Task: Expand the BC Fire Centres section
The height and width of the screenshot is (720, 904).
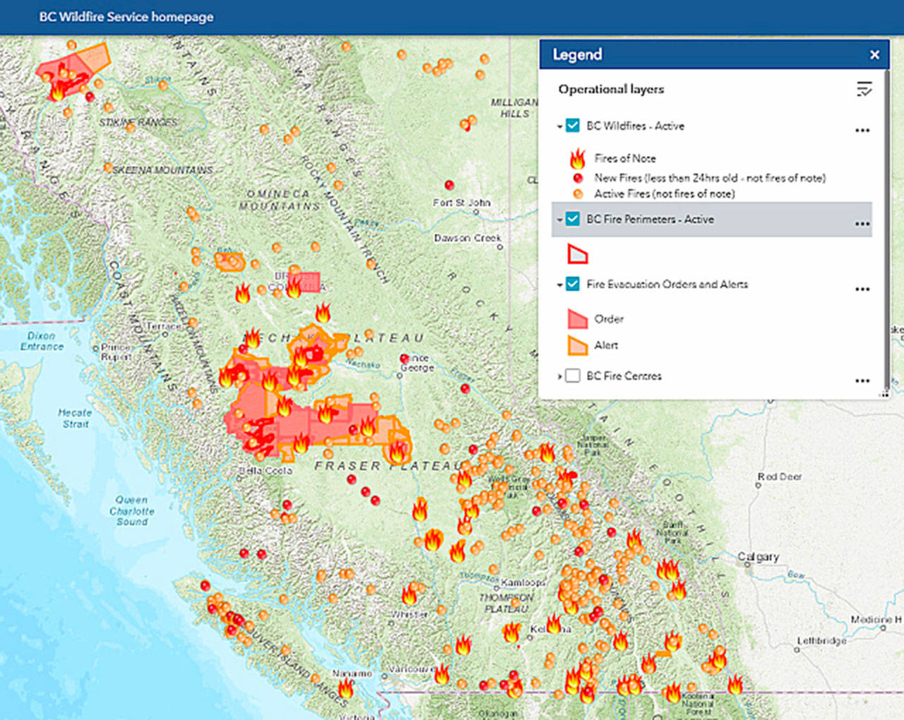Action: [x=559, y=376]
